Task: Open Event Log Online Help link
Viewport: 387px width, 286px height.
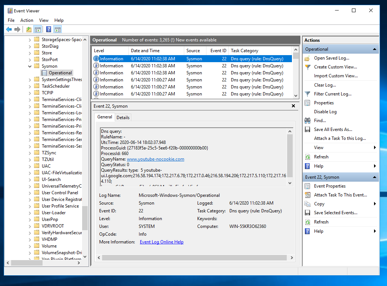Action: pos(161,242)
